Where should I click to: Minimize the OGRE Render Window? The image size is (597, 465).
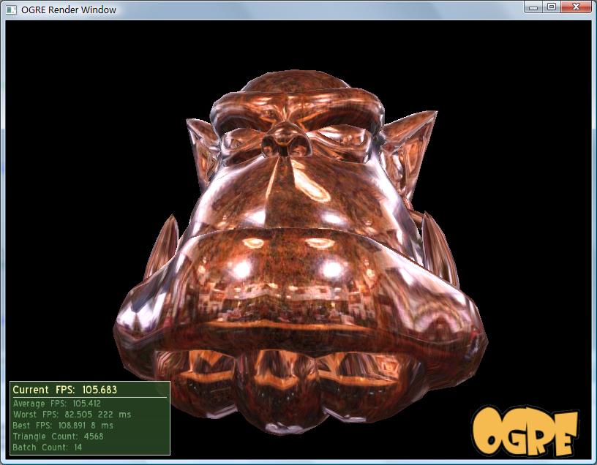[533, 7]
